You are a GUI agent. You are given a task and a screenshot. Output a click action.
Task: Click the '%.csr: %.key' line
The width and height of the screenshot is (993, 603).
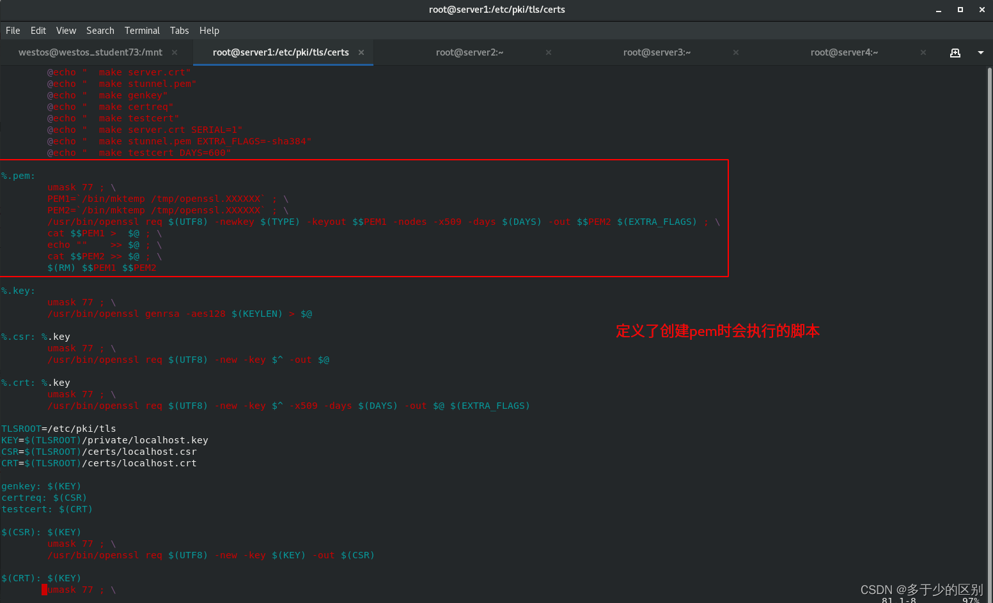36,337
